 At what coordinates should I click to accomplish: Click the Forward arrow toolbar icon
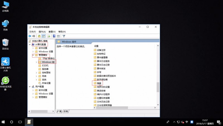point(34,36)
